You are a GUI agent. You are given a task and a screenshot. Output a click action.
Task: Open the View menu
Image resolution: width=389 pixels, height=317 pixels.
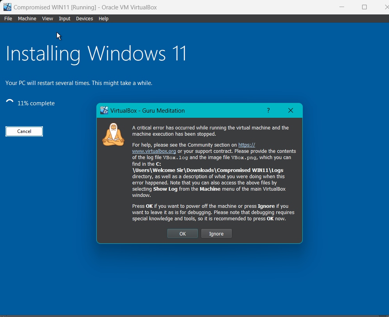[x=47, y=19]
